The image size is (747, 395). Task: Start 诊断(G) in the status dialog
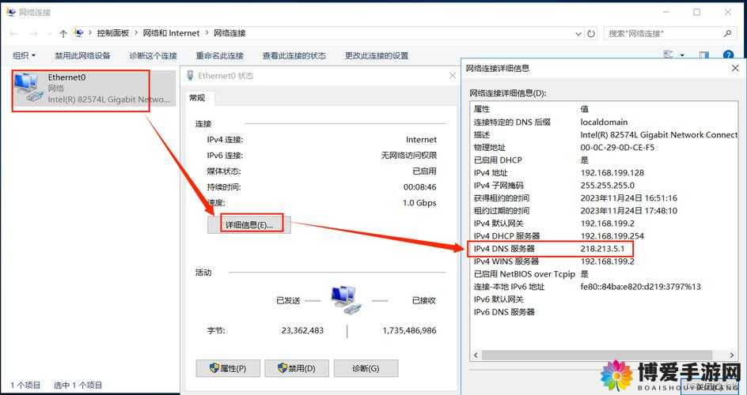pyautogui.click(x=366, y=368)
